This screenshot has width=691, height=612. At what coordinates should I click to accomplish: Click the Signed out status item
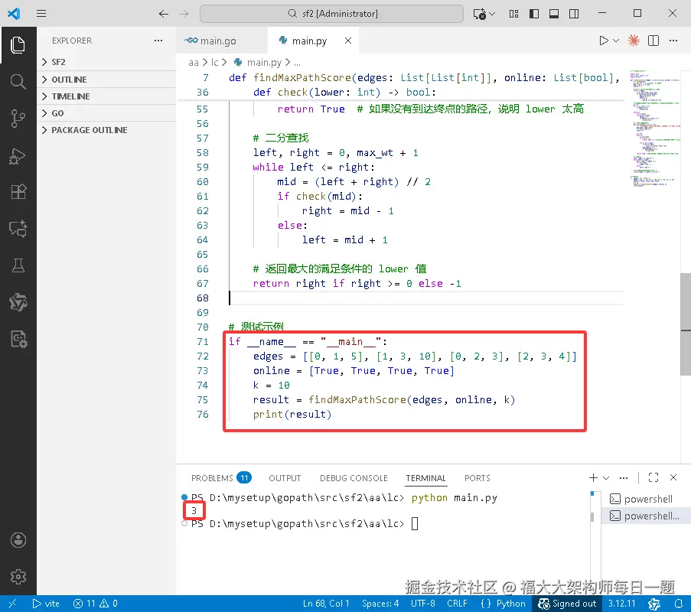tap(567, 604)
